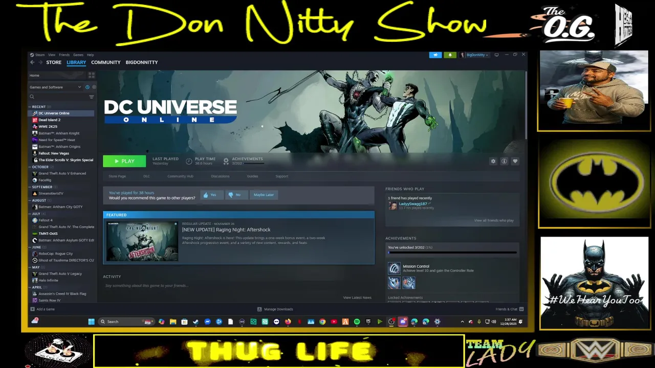Open Big Picture mode monitor icon
The height and width of the screenshot is (368, 655).
point(496,55)
